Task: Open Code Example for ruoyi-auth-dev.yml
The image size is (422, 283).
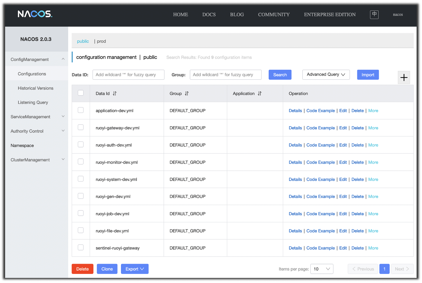Action: (x=321, y=145)
